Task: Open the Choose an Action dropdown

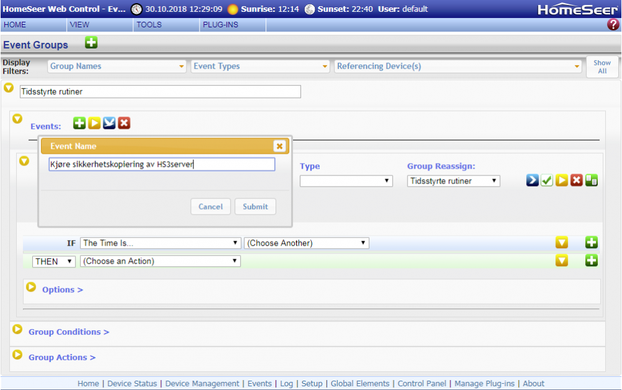Action: [x=160, y=261]
